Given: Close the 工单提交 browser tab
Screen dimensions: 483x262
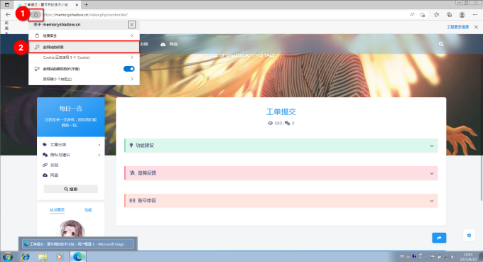Looking at the screenshot, I should pos(77,5).
